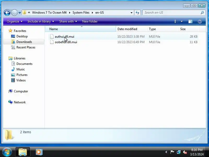
Task: Open Network in navigation pane
Action: point(20,102)
